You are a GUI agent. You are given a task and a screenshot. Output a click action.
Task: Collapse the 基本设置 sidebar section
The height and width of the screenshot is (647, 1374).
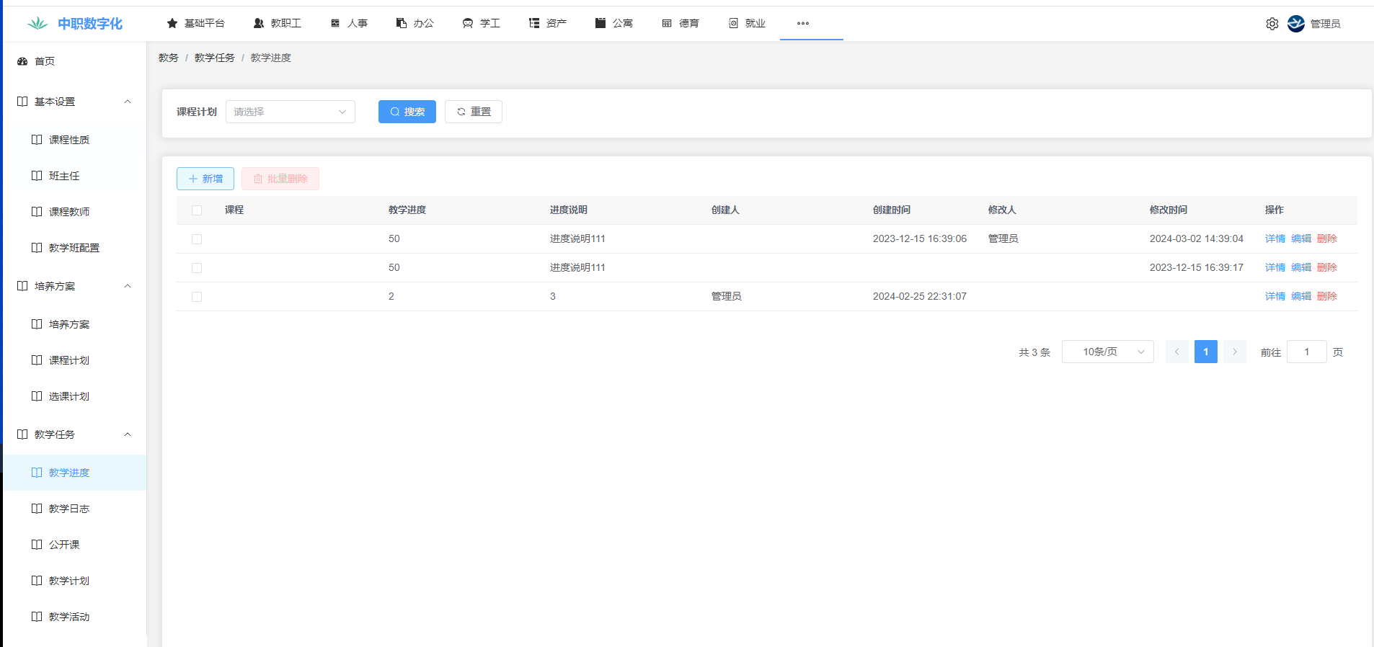click(128, 102)
